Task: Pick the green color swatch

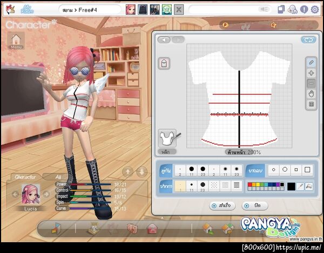Action: [262, 184]
